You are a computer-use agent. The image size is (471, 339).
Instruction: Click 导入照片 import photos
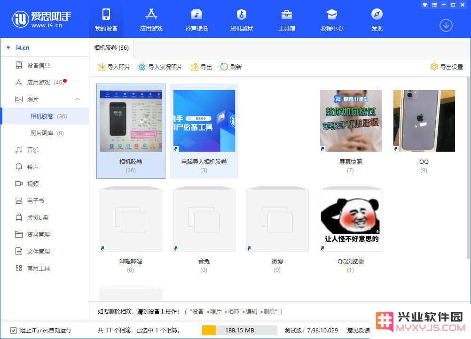[x=114, y=67]
